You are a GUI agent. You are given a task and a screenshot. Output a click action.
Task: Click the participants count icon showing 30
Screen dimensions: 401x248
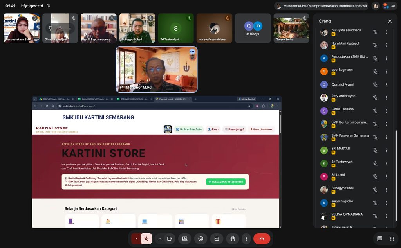click(x=389, y=5)
